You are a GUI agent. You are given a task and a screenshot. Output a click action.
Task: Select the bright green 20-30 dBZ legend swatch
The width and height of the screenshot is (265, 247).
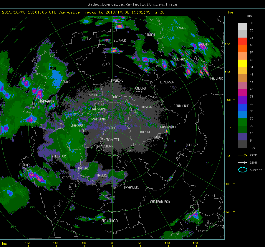[243, 122]
